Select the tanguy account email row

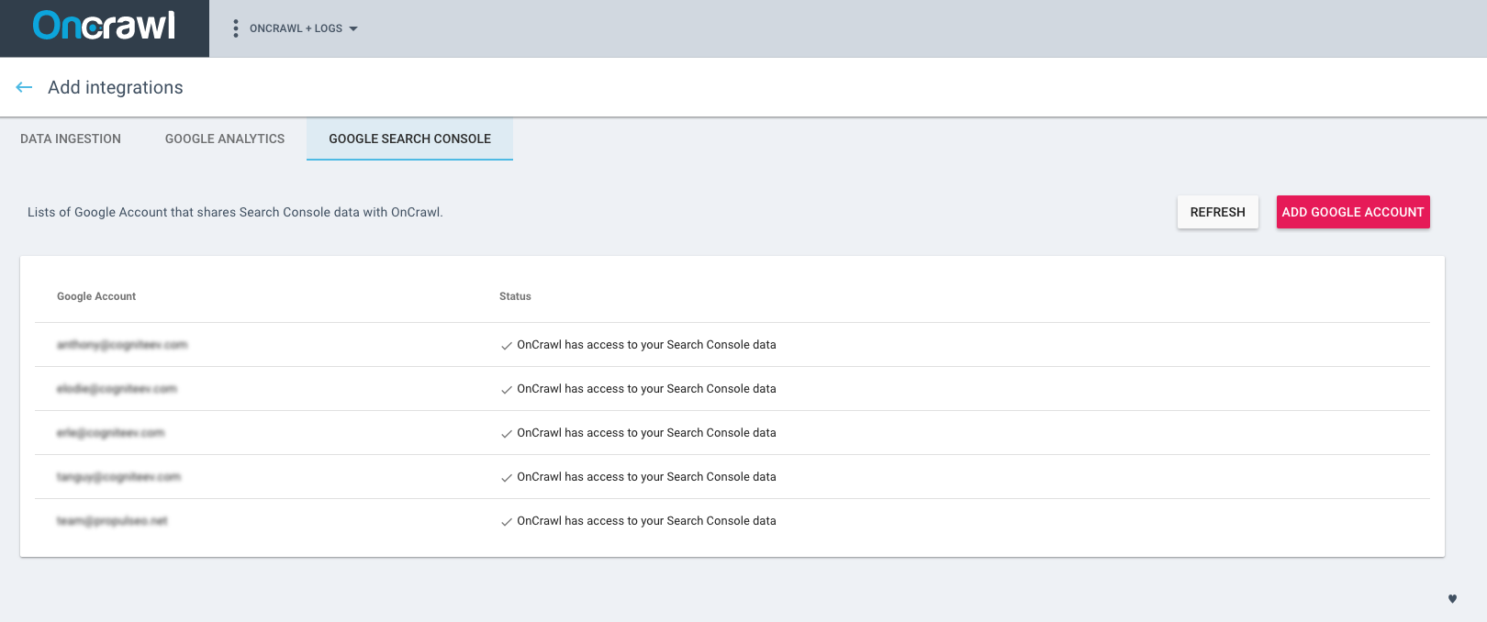pyautogui.click(x=732, y=477)
